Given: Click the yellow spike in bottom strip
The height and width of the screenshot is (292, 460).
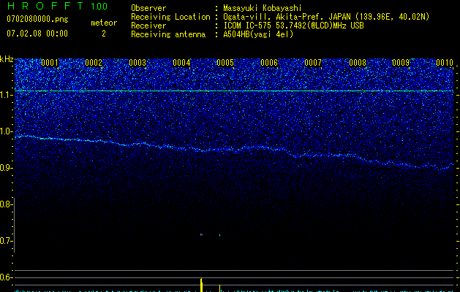Looking at the screenshot, I should [201, 285].
